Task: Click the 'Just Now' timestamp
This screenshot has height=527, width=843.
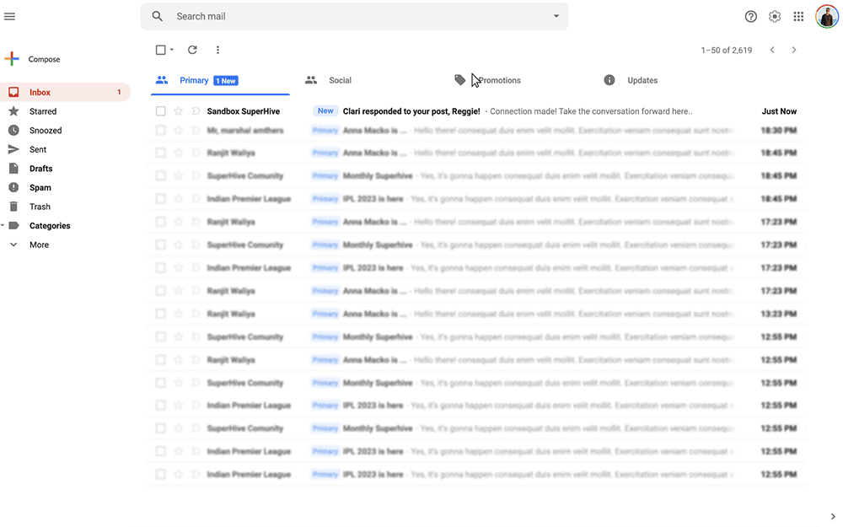Action: click(779, 111)
